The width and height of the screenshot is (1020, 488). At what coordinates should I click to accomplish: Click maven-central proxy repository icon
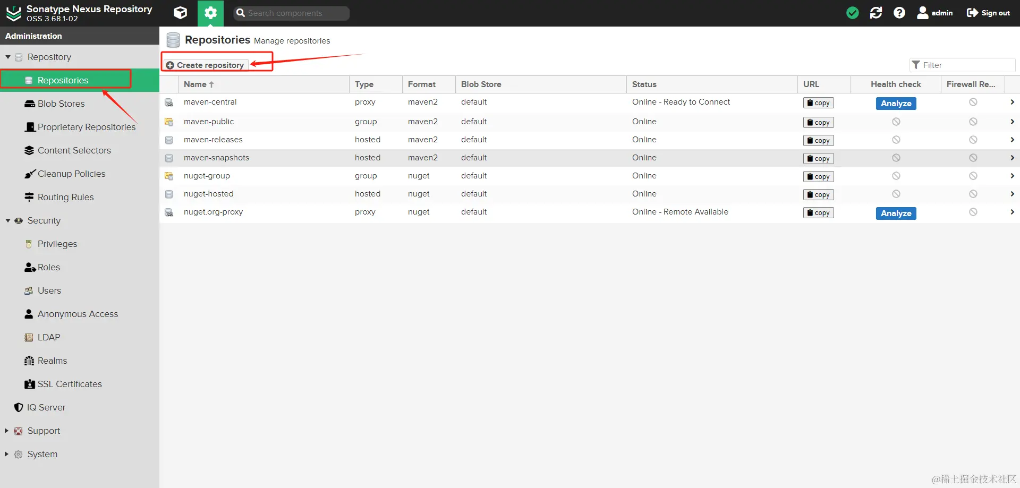[169, 102]
